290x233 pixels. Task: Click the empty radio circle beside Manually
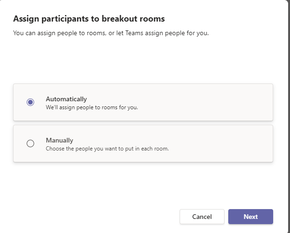30,143
